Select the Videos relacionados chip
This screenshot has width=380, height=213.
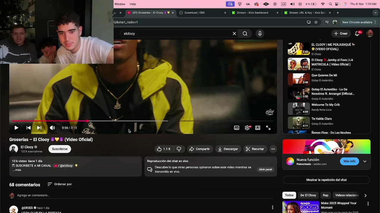point(346,195)
